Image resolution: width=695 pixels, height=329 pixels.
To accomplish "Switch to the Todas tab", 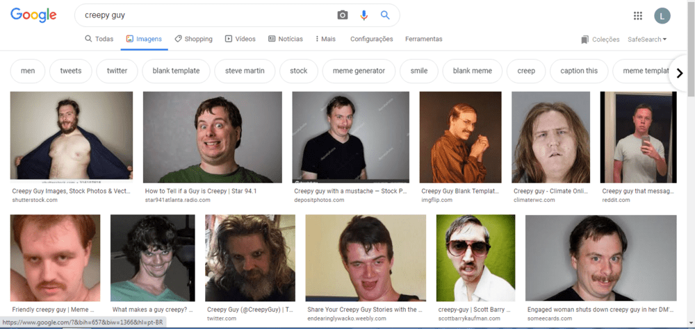I will coord(99,39).
